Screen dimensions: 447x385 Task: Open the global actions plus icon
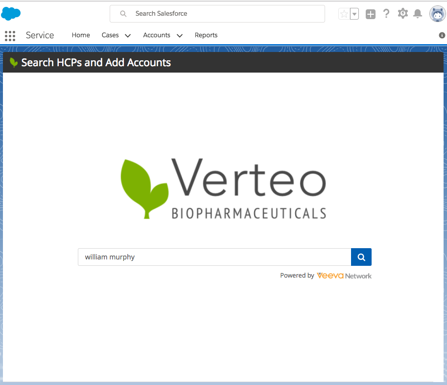click(x=371, y=14)
